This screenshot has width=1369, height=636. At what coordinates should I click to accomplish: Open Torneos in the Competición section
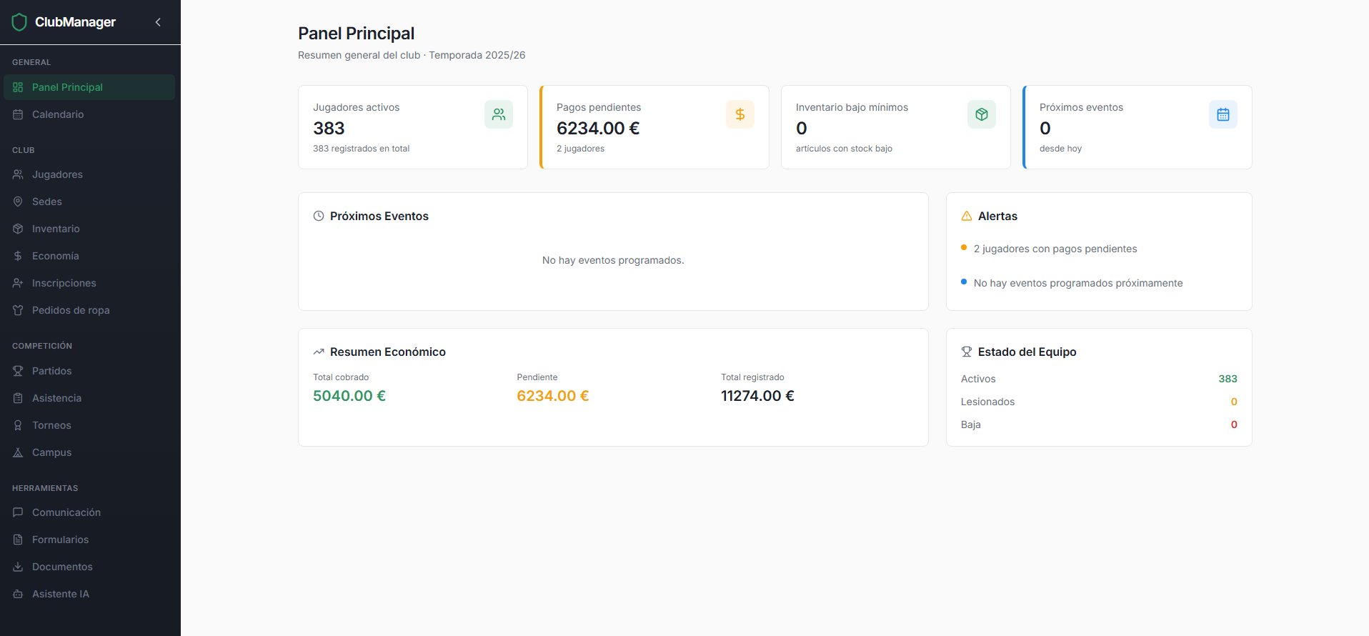(51, 425)
